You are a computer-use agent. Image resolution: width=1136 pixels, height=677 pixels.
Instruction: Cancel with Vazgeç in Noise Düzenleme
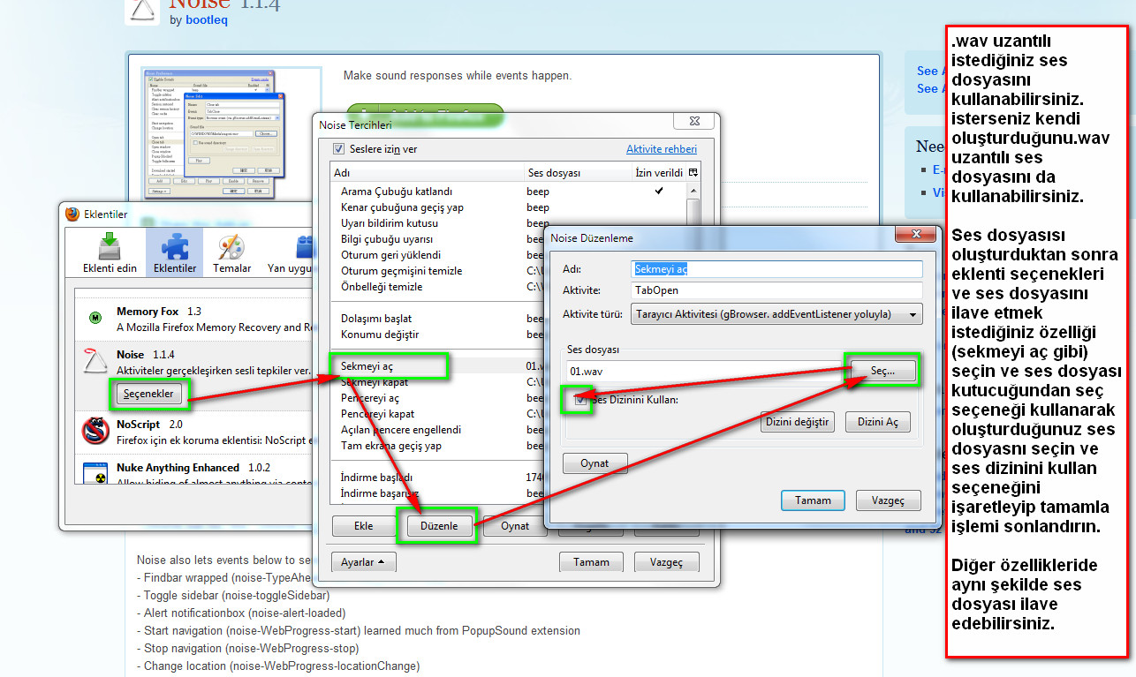tap(888, 500)
